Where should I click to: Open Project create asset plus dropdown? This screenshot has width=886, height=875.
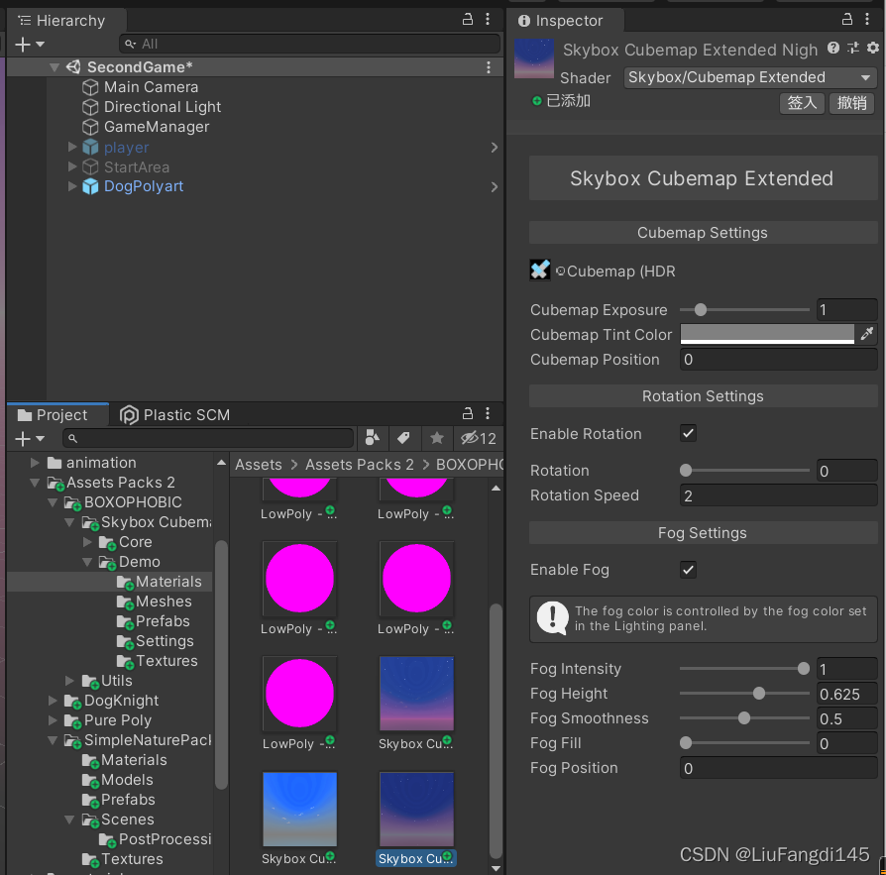(30, 438)
